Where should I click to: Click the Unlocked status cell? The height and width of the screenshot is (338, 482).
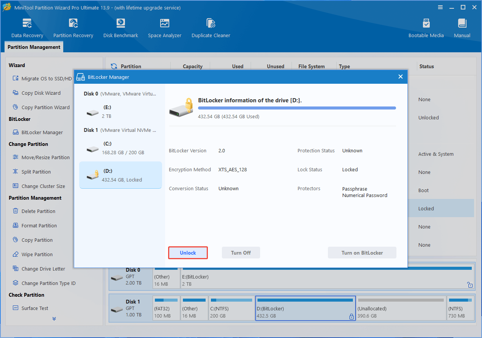coord(428,117)
